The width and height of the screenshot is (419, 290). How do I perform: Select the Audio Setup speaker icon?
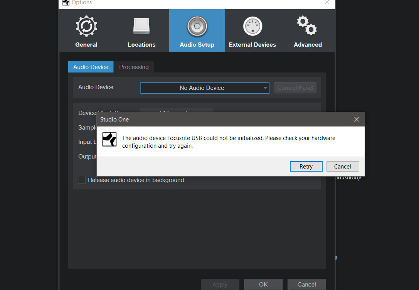point(197,26)
